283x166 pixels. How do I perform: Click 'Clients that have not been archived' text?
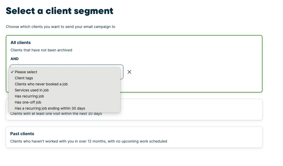pyautogui.click(x=41, y=50)
